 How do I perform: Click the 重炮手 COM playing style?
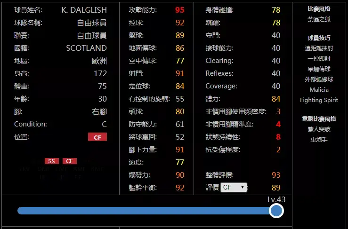pyautogui.click(x=319, y=140)
